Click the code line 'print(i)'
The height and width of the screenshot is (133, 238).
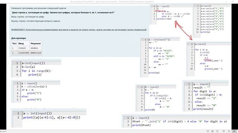tap(35, 75)
